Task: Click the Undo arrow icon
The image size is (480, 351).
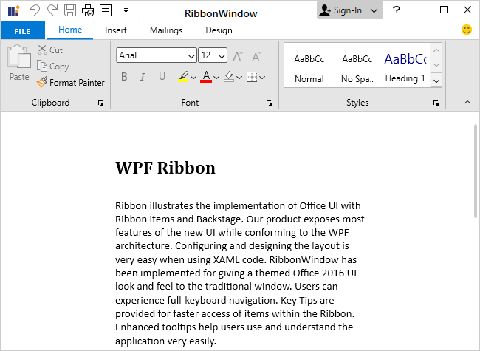Action: [34, 10]
